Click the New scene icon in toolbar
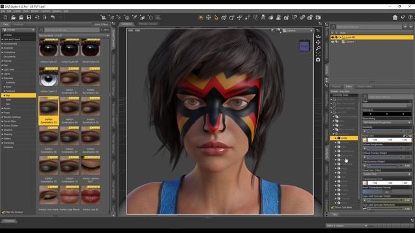 [x=5, y=17]
